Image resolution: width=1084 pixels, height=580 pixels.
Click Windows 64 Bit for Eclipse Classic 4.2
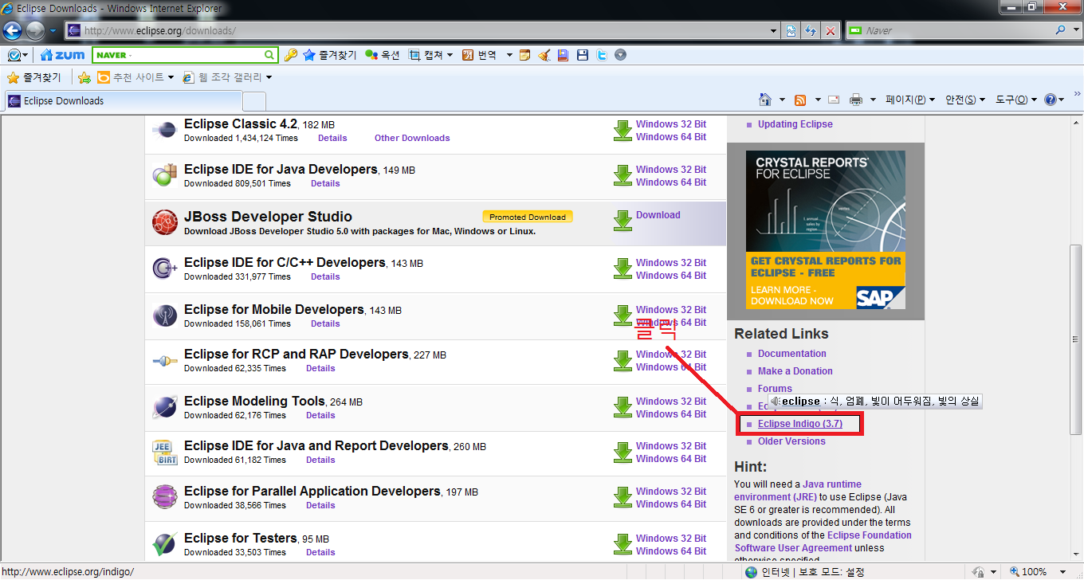(x=670, y=137)
